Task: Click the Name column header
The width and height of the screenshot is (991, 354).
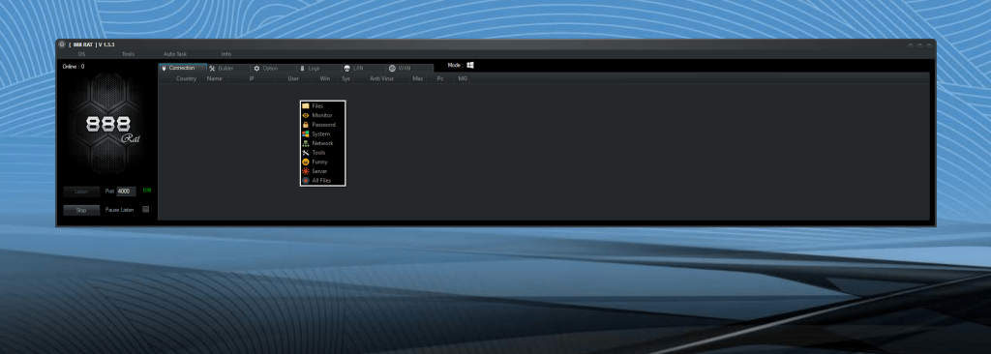Action: pyautogui.click(x=214, y=78)
